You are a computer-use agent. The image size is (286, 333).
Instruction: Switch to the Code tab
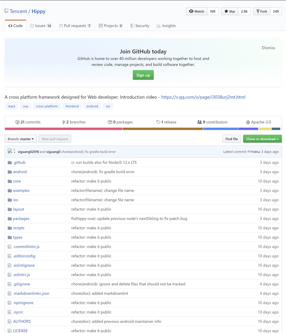(15, 26)
